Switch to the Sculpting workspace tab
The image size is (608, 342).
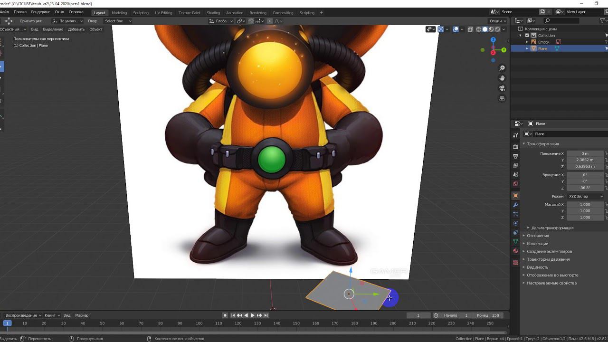tap(141, 13)
